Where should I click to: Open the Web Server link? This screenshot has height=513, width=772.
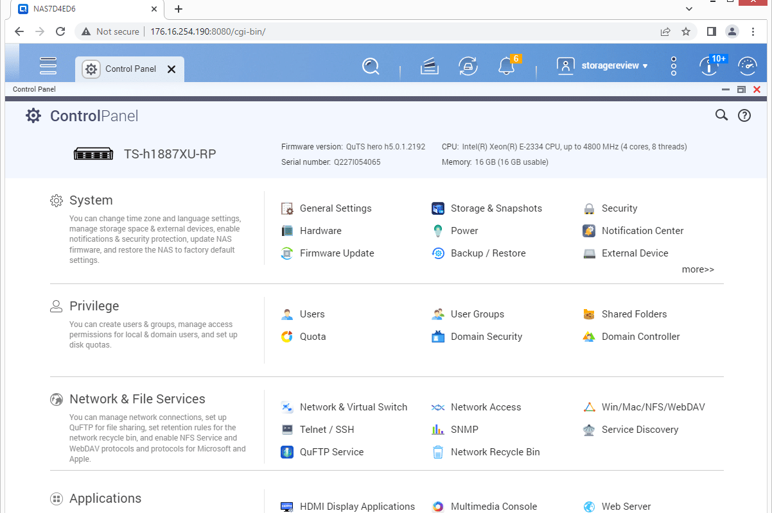pos(626,507)
